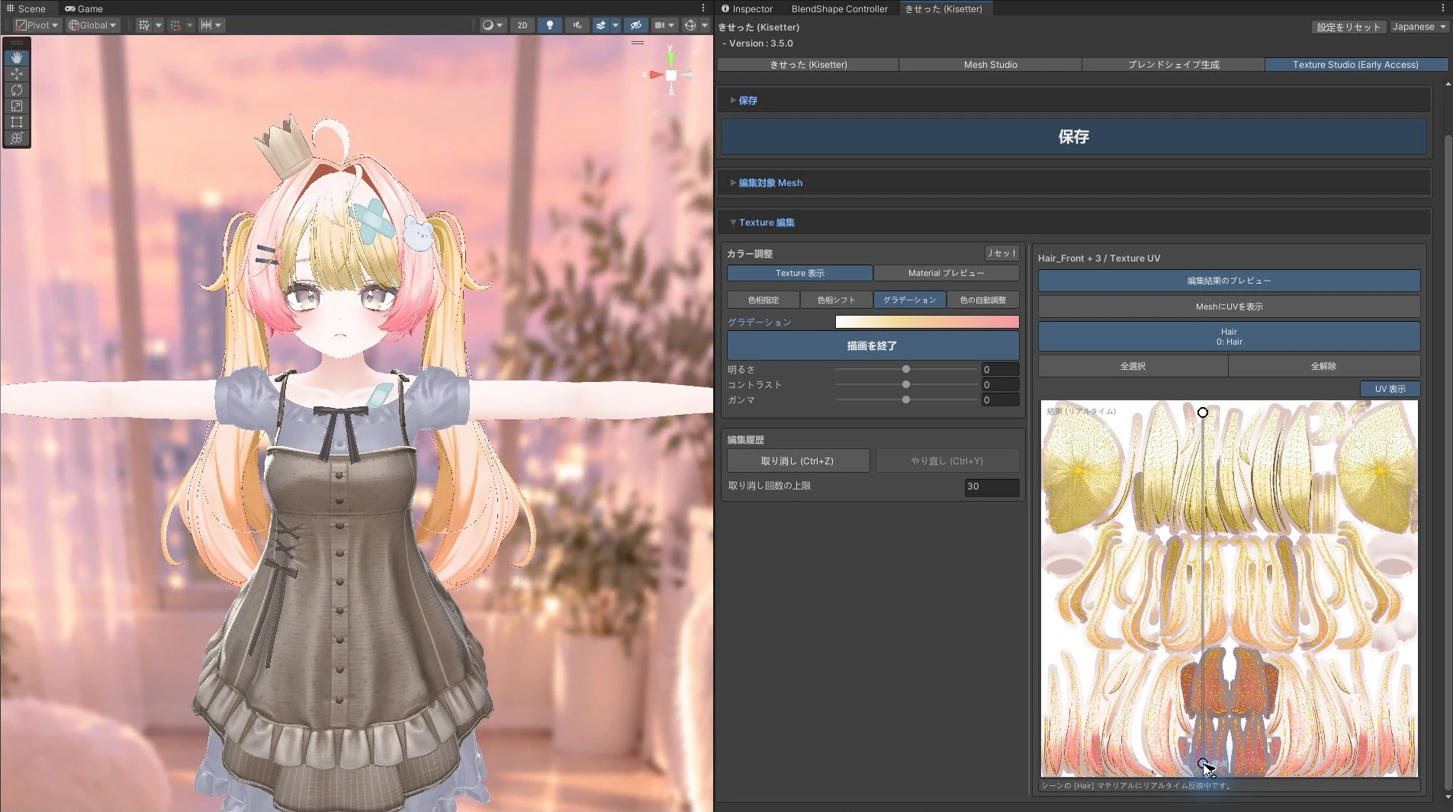
Task: Open the Pivot dropdown
Action: (x=37, y=25)
